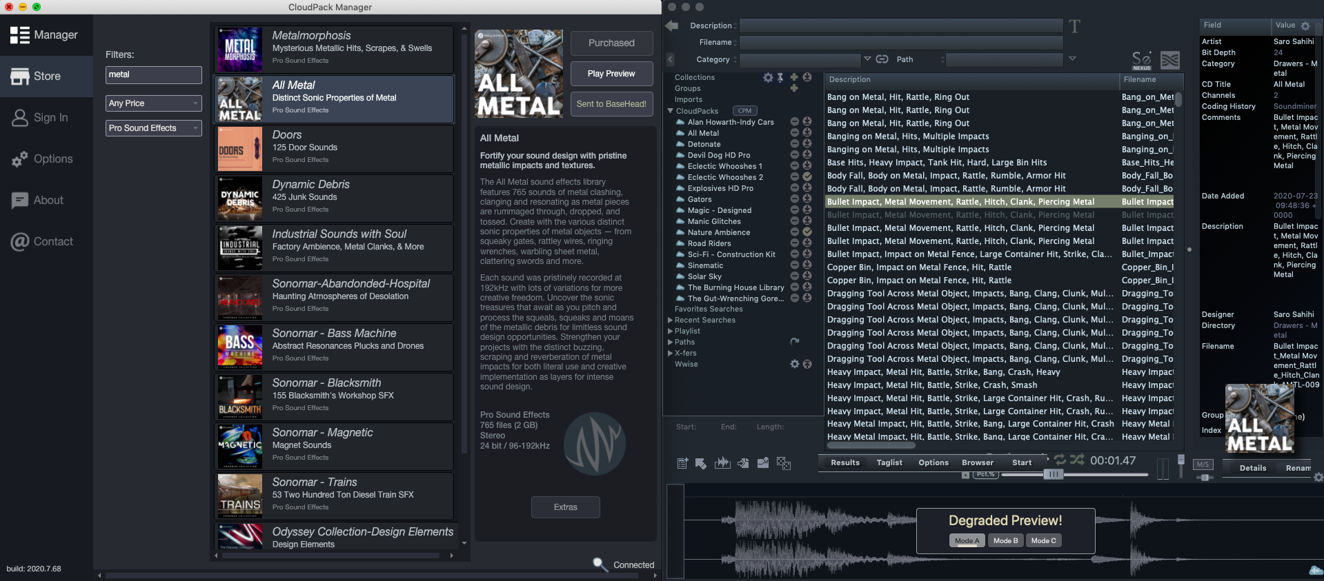The height and width of the screenshot is (581, 1324).
Task: Click the Sent to BaseHead! button
Action: [611, 104]
